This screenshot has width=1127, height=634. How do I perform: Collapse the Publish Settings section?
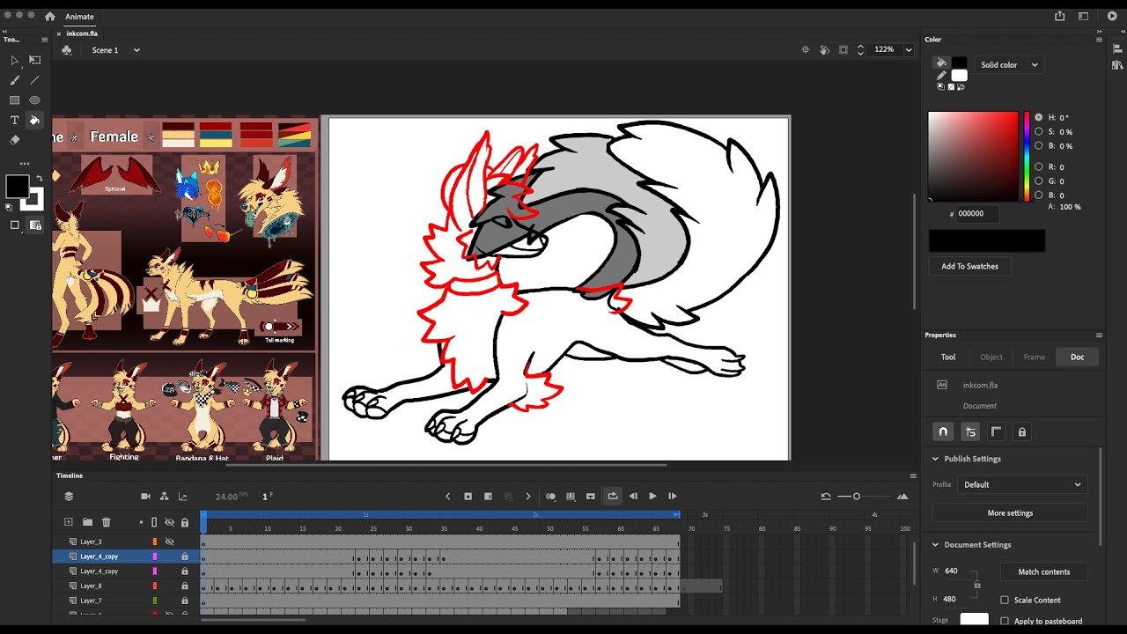(x=935, y=459)
